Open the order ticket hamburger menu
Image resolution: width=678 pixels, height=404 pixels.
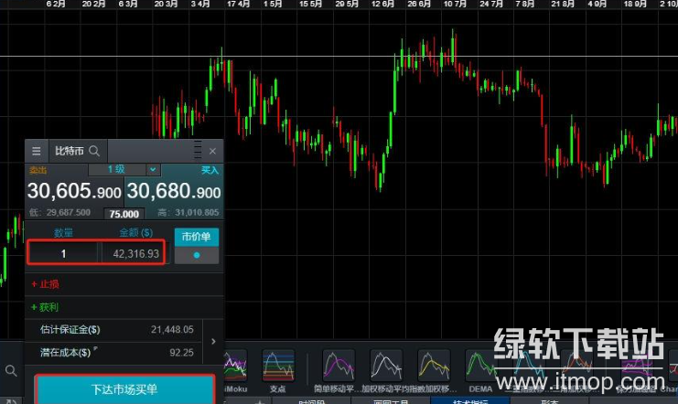tap(37, 151)
